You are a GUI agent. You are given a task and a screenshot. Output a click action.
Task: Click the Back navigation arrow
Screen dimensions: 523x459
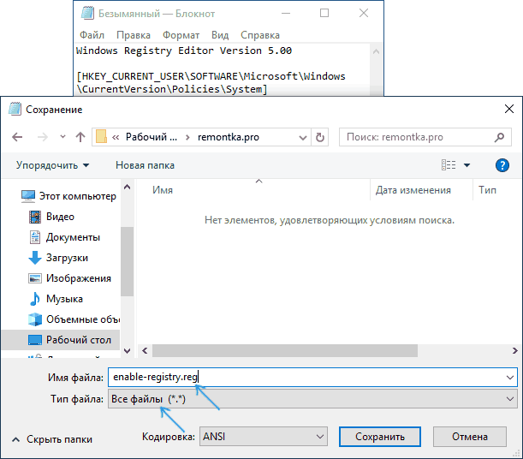click(18, 137)
